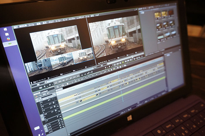205x136 pixels.
Task: Click the Create Title T icon
Action: (x=109, y=71)
